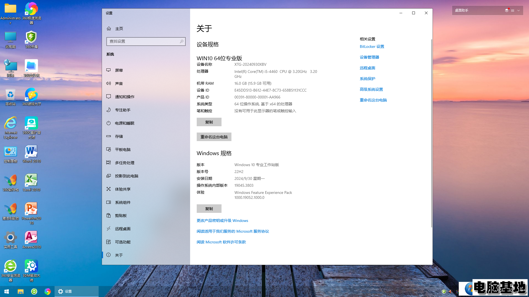Viewport: 529px width, 297px height.
Task: Open 电源和睡眠 settings page
Action: coord(146,123)
